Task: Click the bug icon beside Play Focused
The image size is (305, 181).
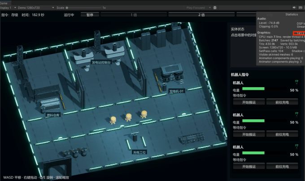Action: (215, 8)
